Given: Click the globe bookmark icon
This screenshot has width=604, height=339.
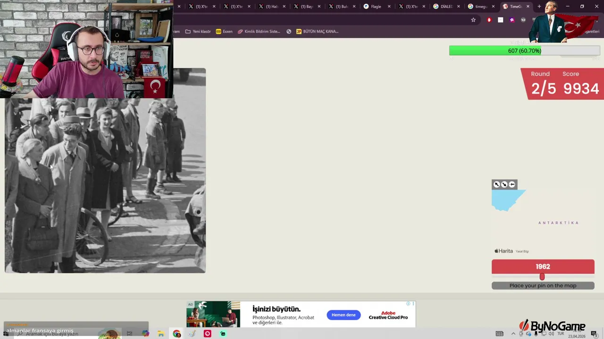Looking at the screenshot, I should click(289, 32).
